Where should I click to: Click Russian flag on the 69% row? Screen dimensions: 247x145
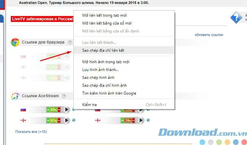click(23, 110)
